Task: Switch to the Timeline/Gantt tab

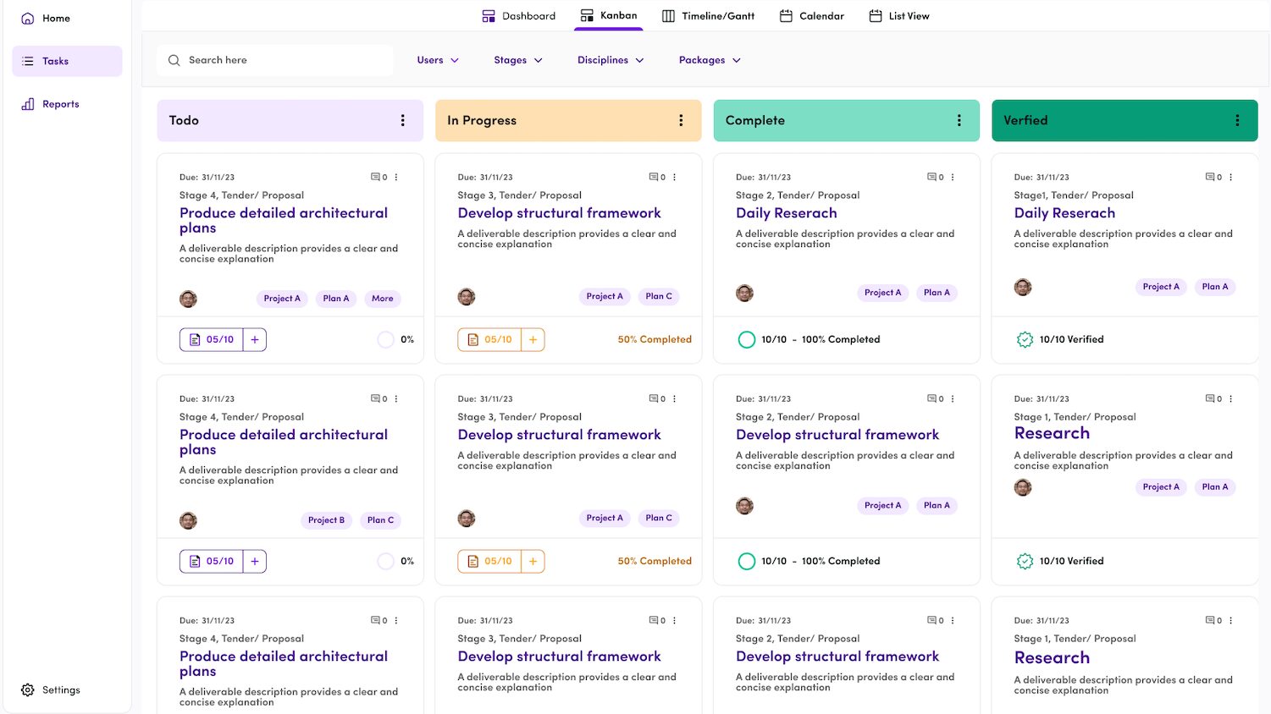Action: pos(708,16)
